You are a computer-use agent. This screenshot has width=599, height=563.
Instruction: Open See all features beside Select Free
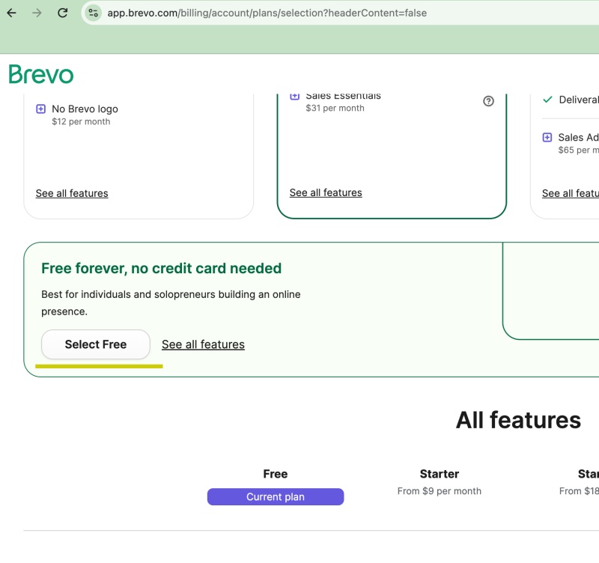pos(203,344)
